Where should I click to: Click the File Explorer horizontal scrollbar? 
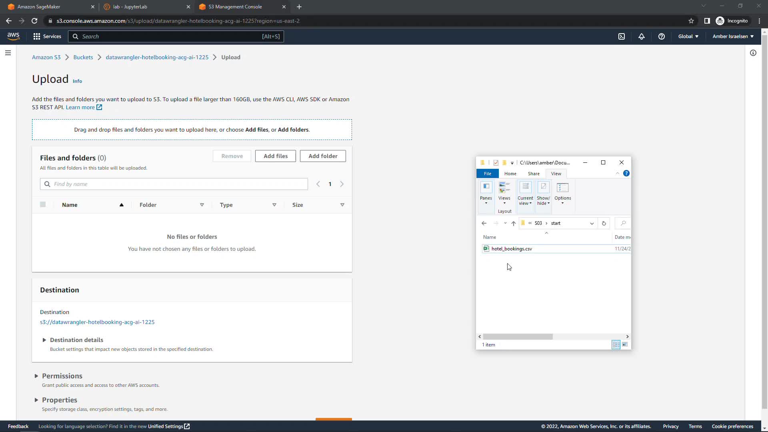click(518, 337)
